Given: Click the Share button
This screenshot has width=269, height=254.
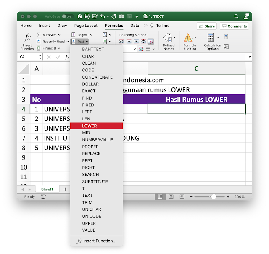Looking at the screenshot, I should click(207, 26).
